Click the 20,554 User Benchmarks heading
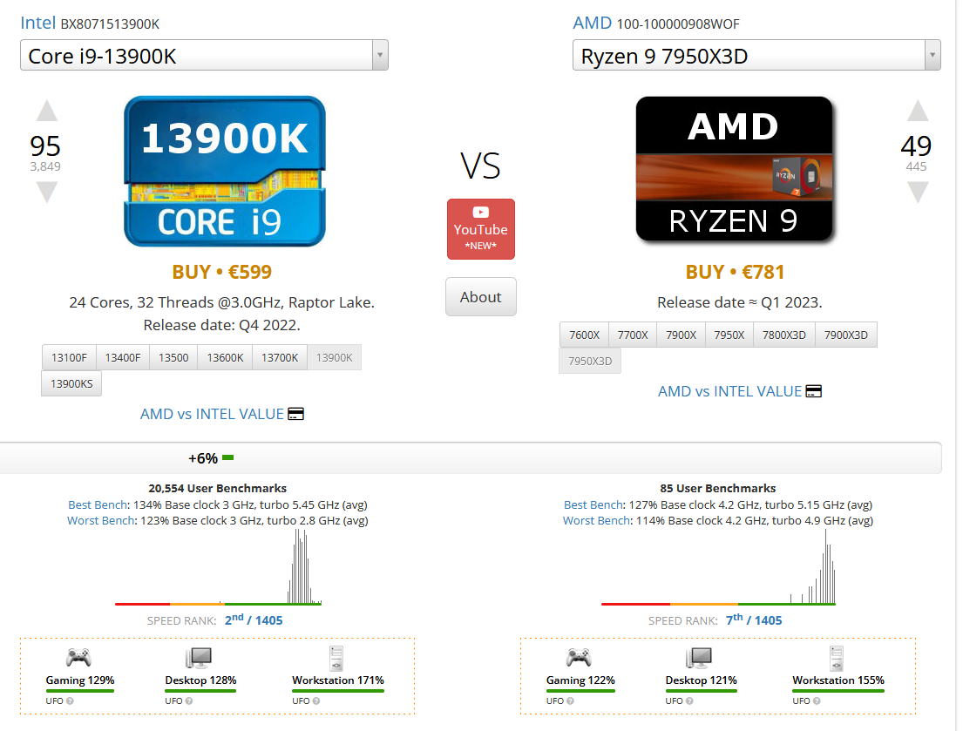Viewport: 963px width, 731px height. (217, 489)
